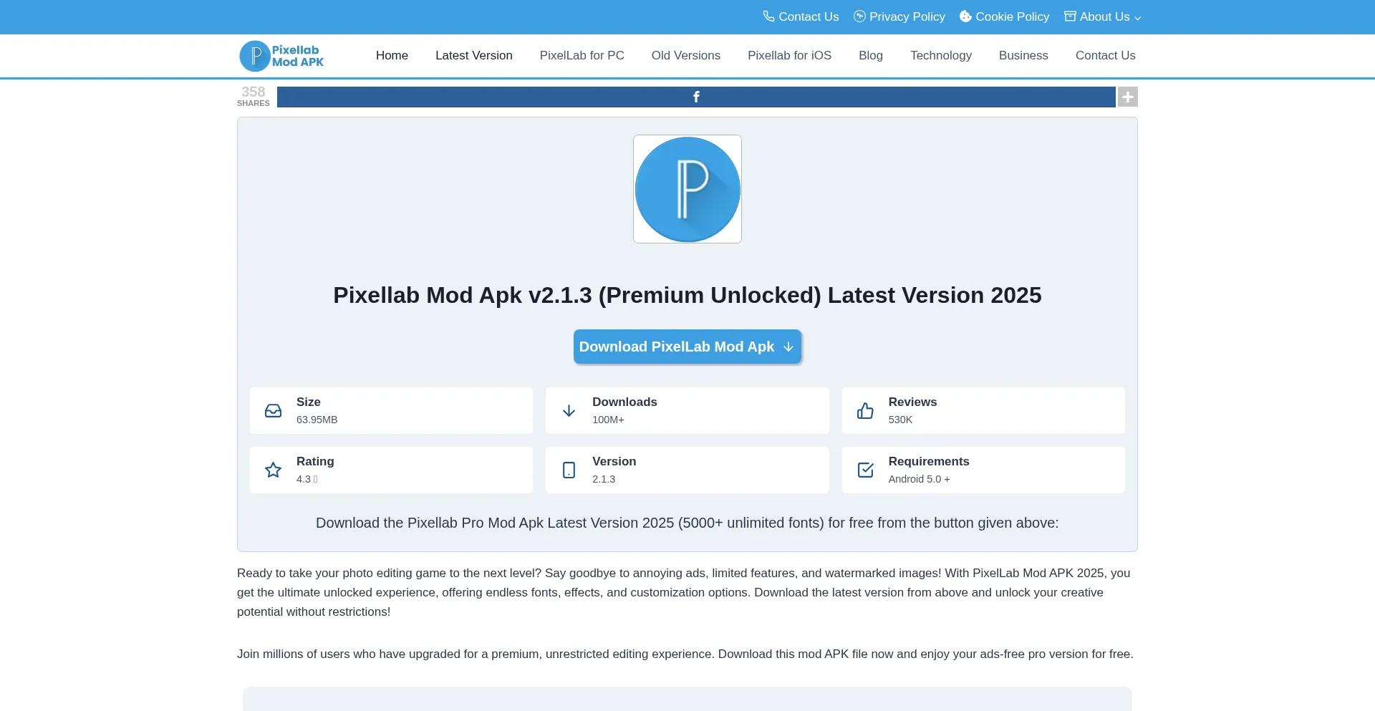This screenshot has height=711, width=1375.
Task: Open the Cookie Policy link
Action: (x=1012, y=16)
